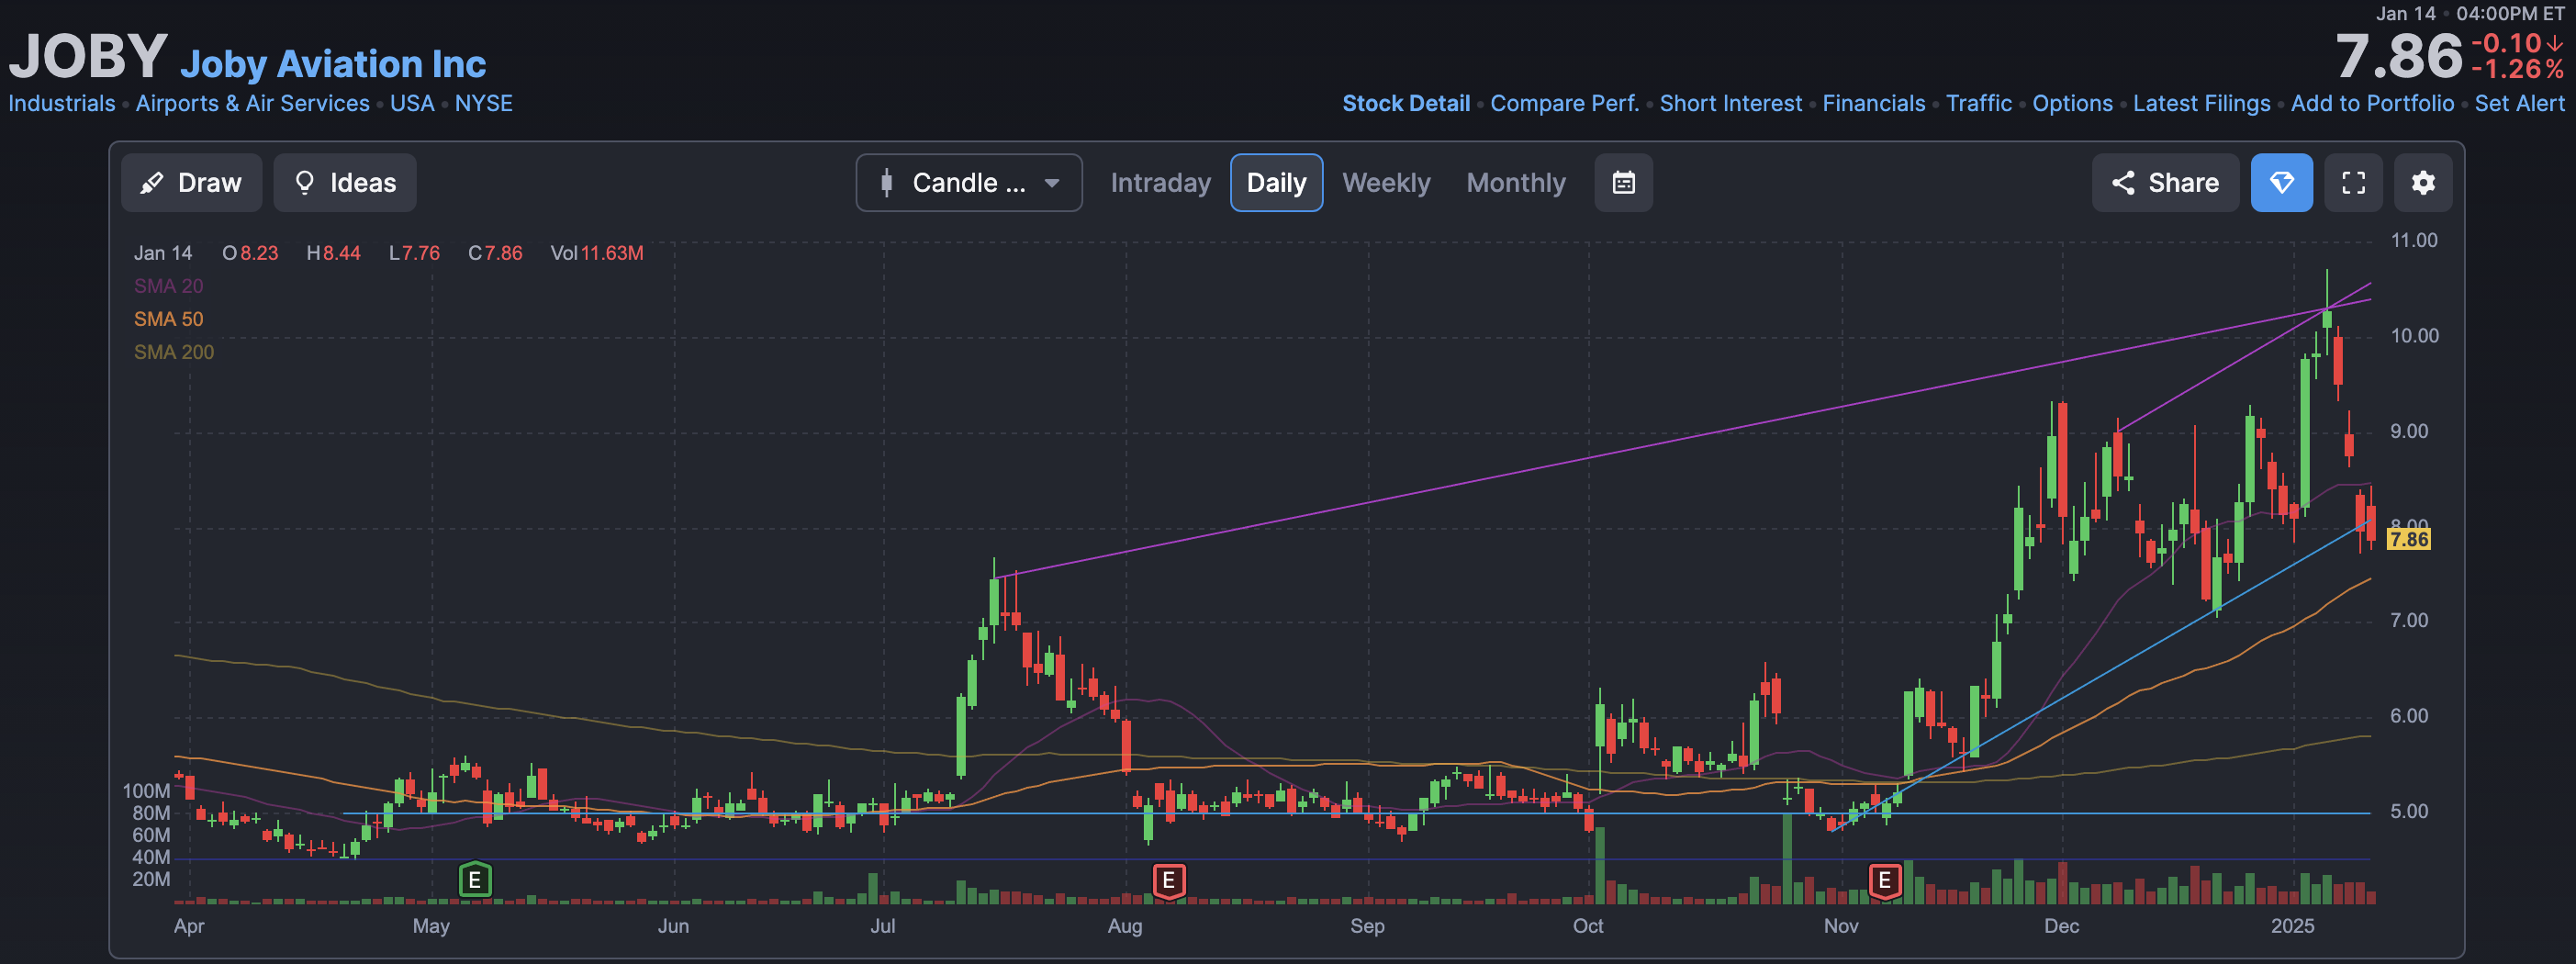Click the pencil icon in Draw
The width and height of the screenshot is (2576, 964).
tap(152, 183)
